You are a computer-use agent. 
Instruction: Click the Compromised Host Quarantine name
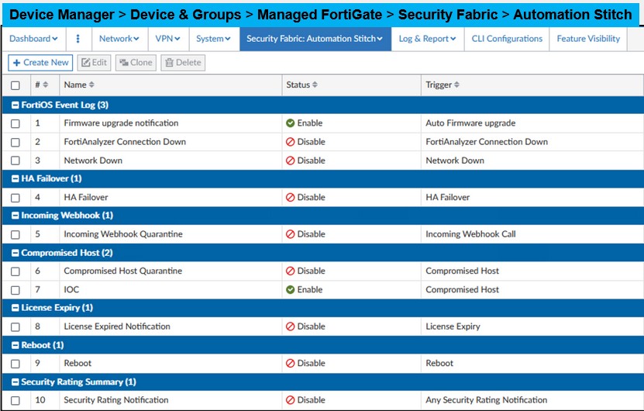coord(122,271)
